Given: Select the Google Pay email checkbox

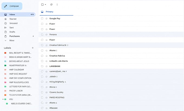Looking at the screenshot, I should tap(42, 18).
